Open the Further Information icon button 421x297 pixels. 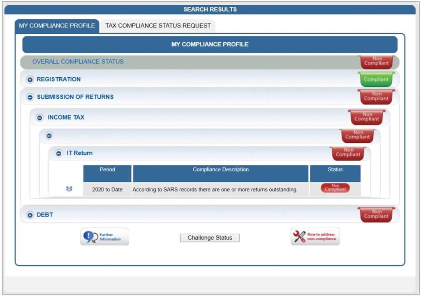tap(104, 237)
